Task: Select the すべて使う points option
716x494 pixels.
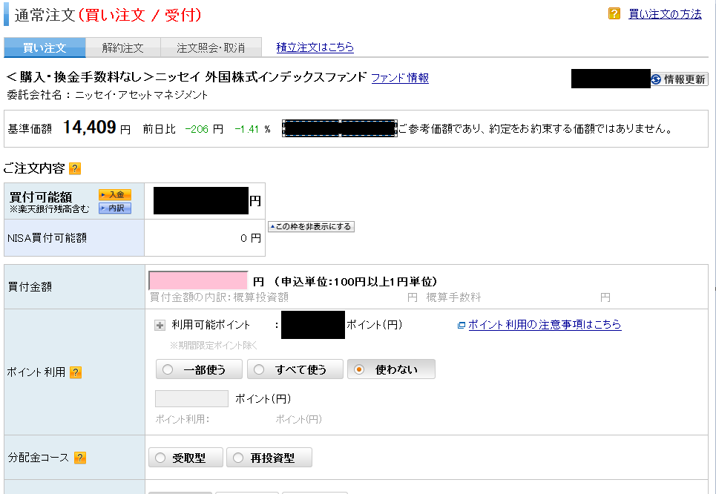Action: [x=295, y=369]
